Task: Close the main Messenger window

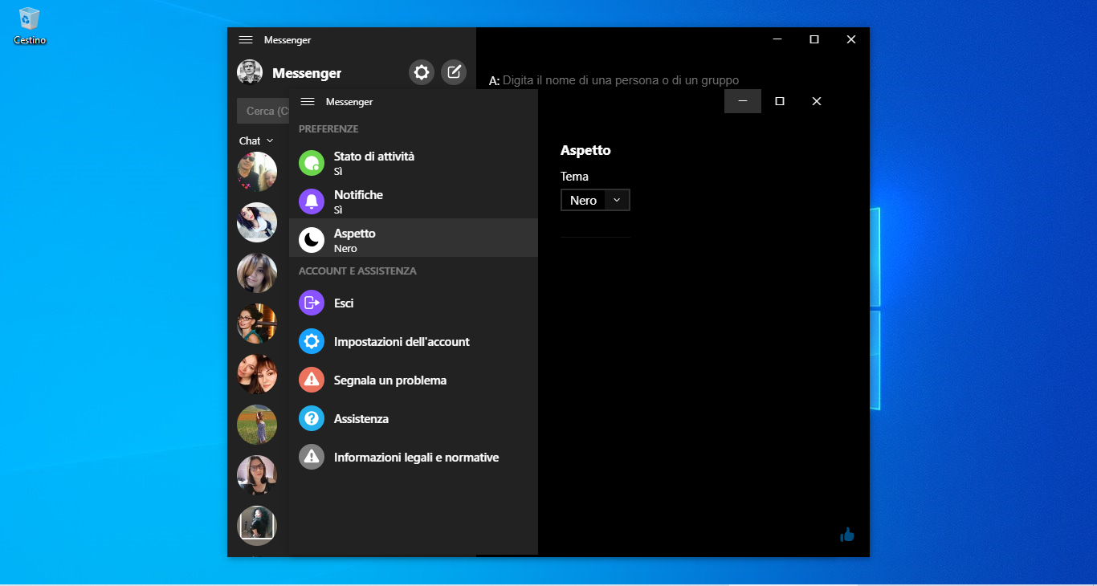Action: click(851, 39)
